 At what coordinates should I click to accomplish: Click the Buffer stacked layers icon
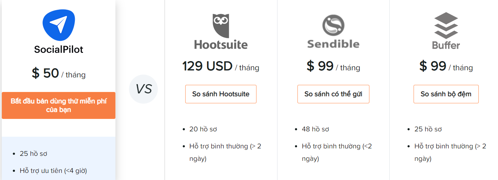[x=446, y=25]
